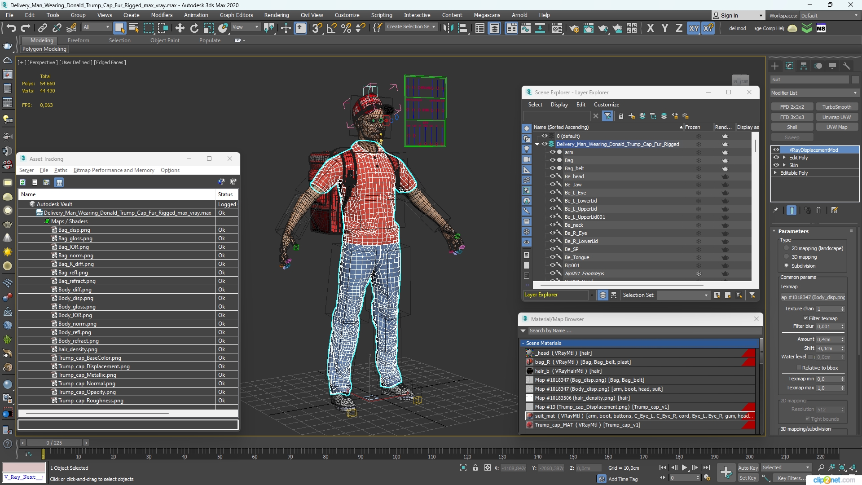Toggle the camera display filter in Scene Explorer

pos(527,159)
